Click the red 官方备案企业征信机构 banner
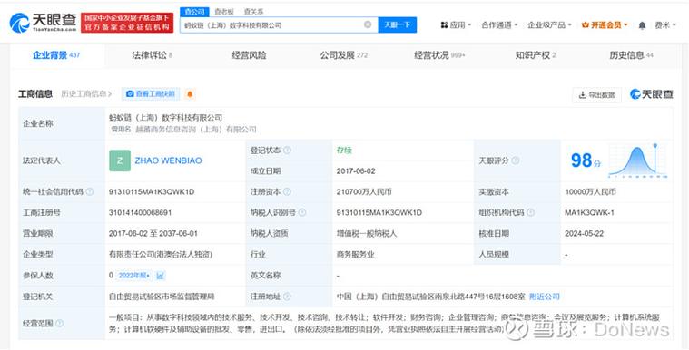Viewport: 689px width, 350px height. coord(127,23)
